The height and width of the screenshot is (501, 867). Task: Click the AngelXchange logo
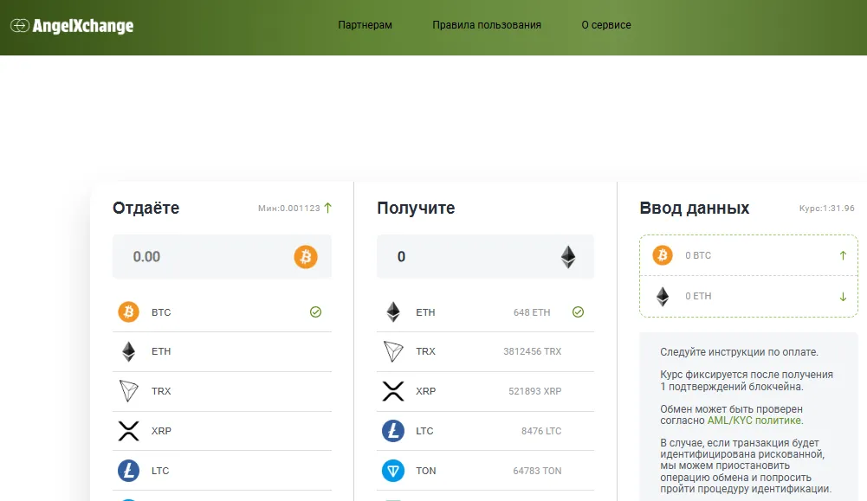tap(72, 25)
